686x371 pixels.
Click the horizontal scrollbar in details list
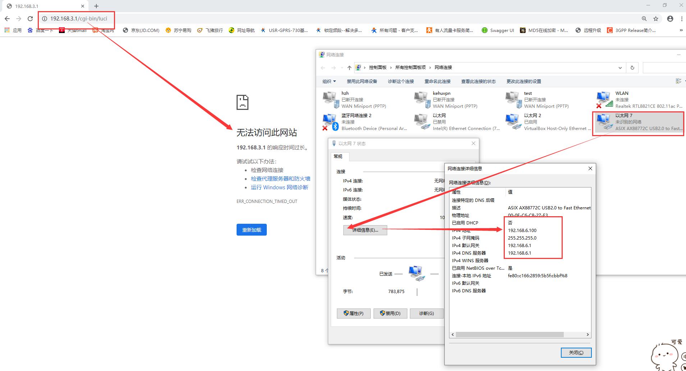[510, 334]
